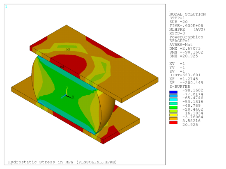The height and width of the screenshot is (169, 226).
Task: Click the cyan window number 1 label
Action: point(6,7)
